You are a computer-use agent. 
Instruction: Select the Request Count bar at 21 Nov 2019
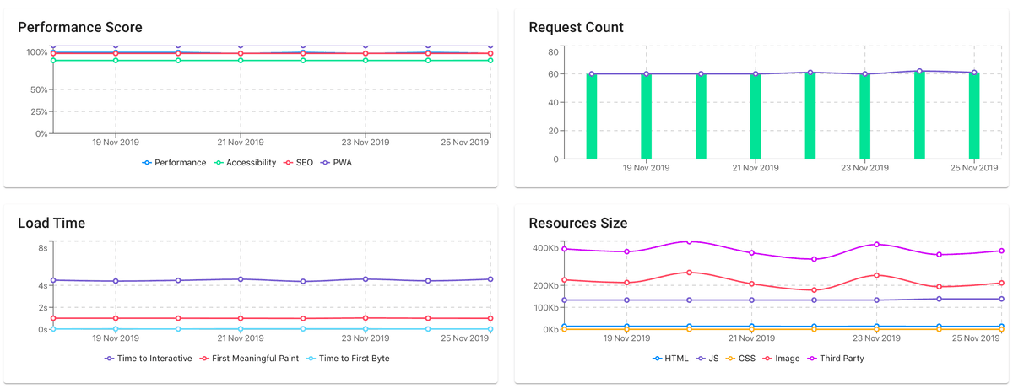coord(756,116)
